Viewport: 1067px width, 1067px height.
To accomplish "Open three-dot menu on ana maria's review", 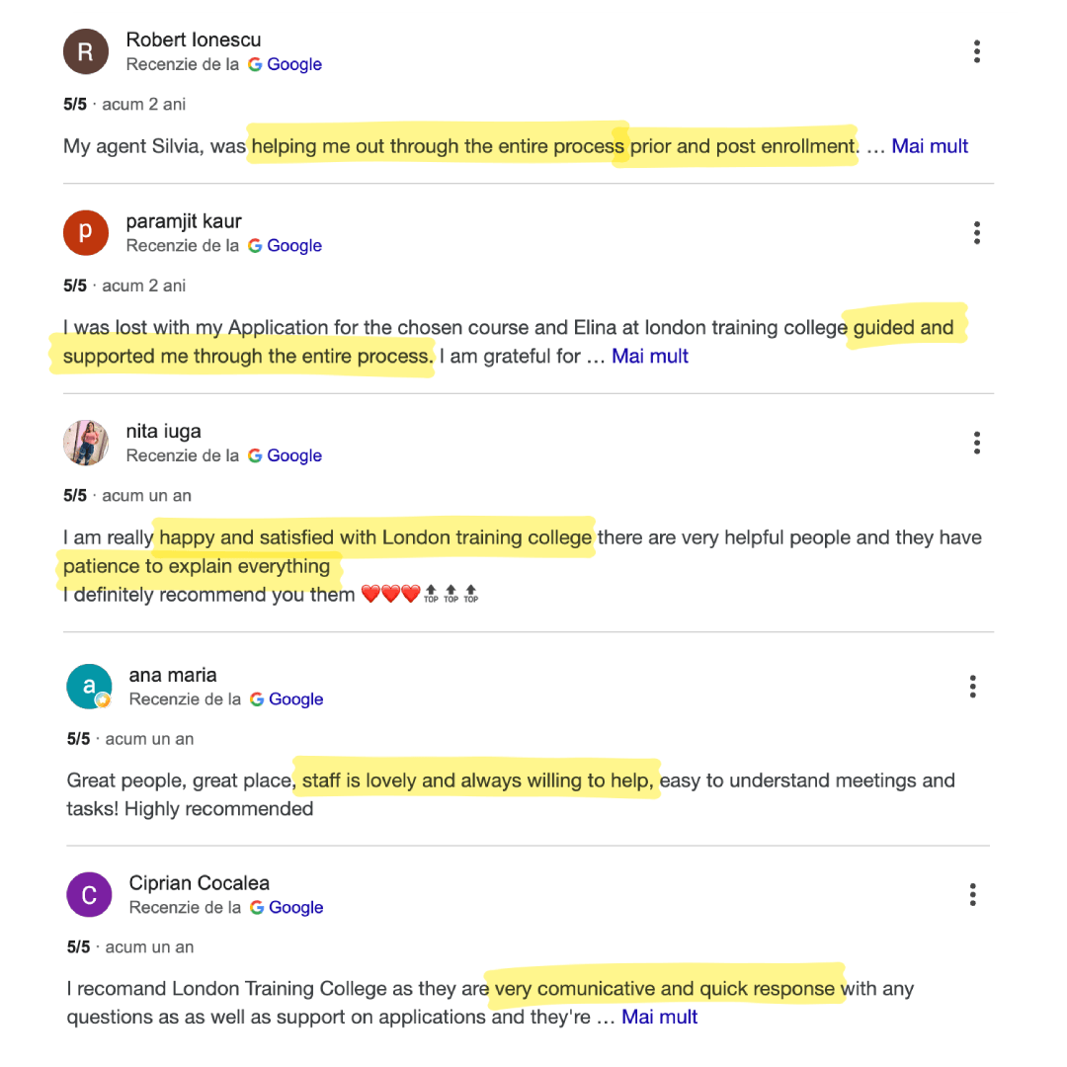I will tap(972, 687).
